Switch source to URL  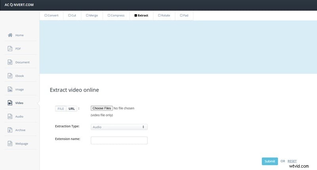pos(72,109)
